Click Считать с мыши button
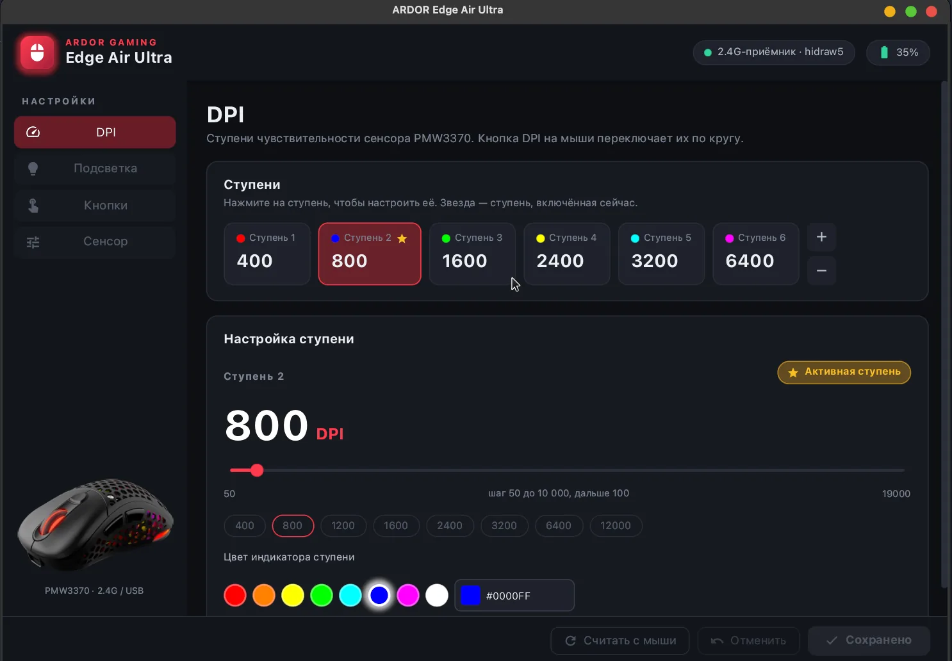 click(620, 641)
